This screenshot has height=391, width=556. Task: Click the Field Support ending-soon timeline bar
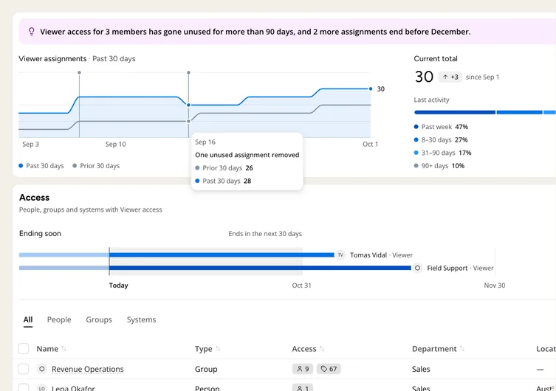(260, 268)
